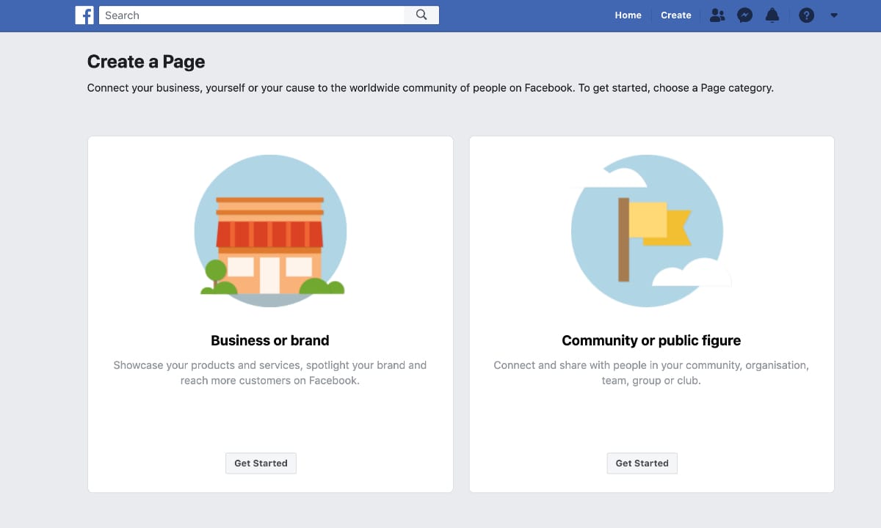The height and width of the screenshot is (528, 881).
Task: Click the 'Connect your business, yourself' intro text
Action: [430, 88]
